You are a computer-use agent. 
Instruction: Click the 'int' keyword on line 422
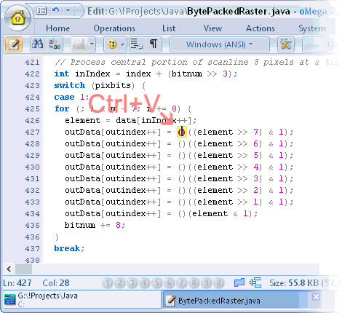62,74
